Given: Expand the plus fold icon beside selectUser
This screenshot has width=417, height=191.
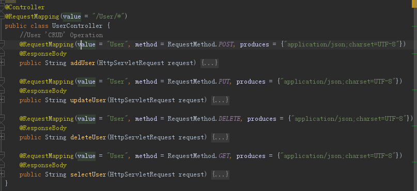Looking at the screenshot, I should pyautogui.click(x=2, y=174).
